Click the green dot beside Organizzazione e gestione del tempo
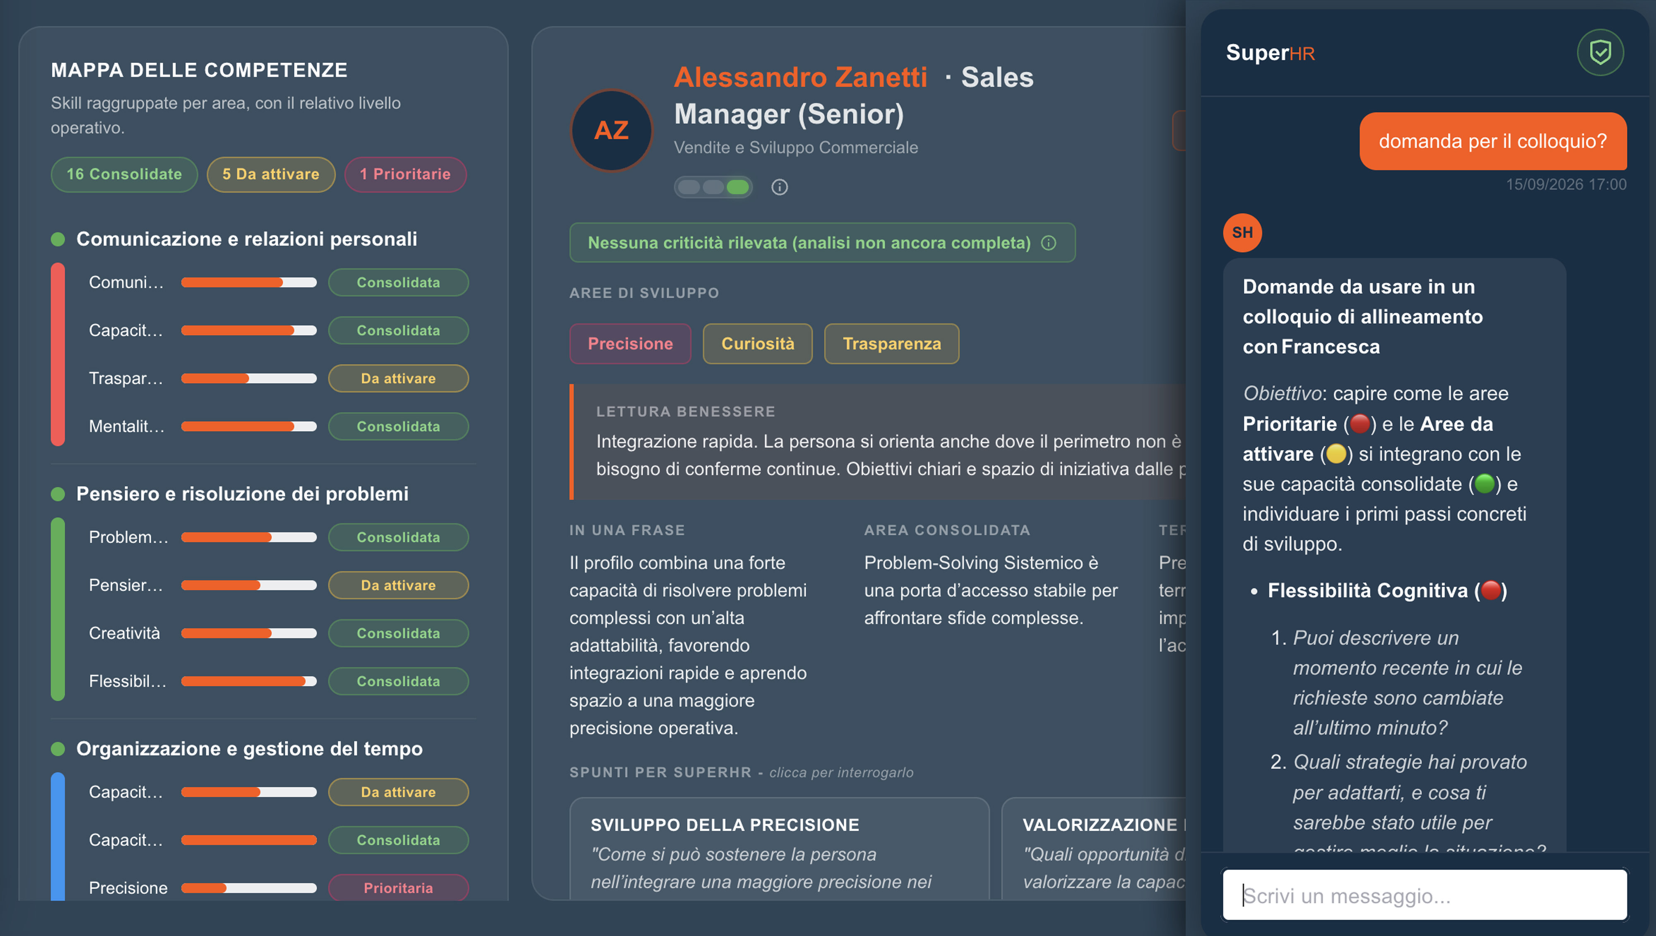 point(58,749)
